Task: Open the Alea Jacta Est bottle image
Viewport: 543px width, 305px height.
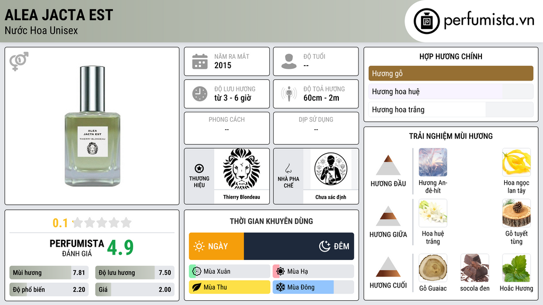Action: click(92, 126)
